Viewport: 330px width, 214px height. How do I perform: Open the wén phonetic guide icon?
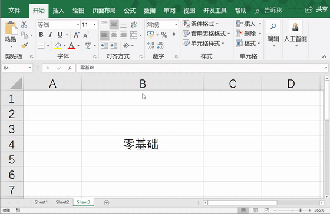tap(88, 45)
